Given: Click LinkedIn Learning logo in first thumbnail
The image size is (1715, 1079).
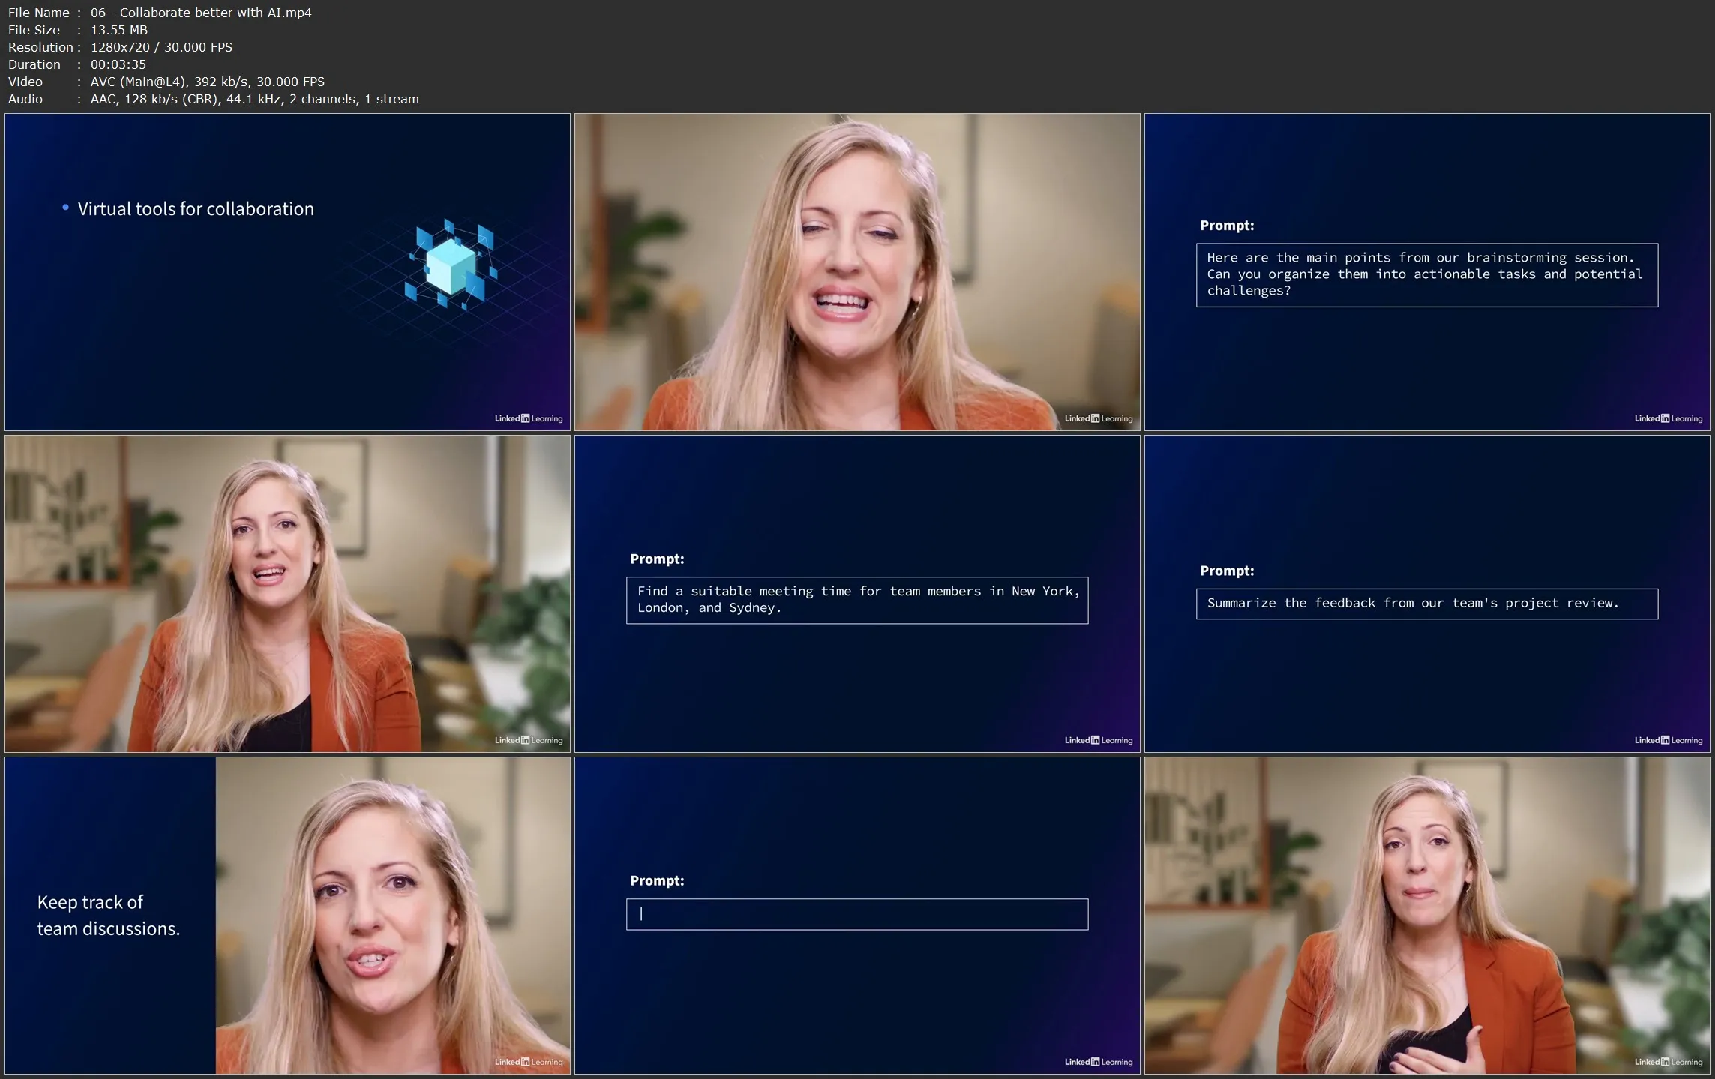Looking at the screenshot, I should (x=528, y=418).
